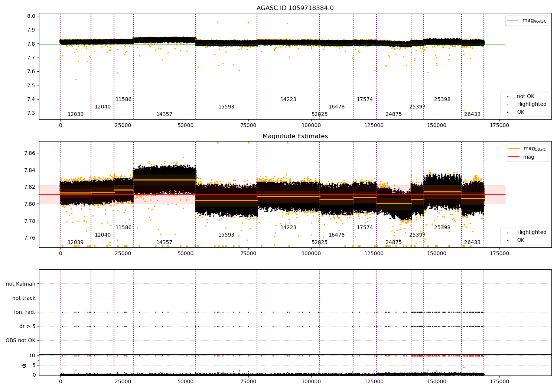The height and width of the screenshot is (390, 557).
Task: Click OBSID label 25397 in the top plot
Action: pos(417,107)
